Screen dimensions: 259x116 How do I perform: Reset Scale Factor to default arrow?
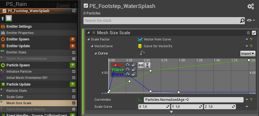click(x=251, y=39)
